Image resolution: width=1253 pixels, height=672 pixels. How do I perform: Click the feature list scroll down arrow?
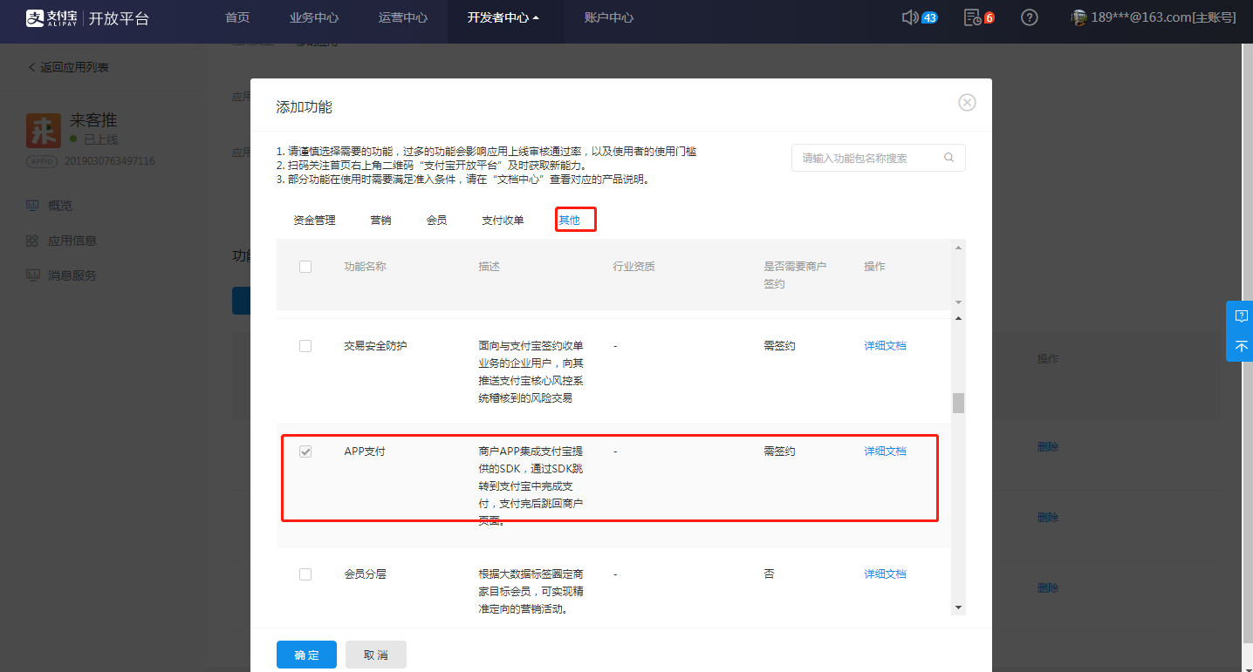958,608
